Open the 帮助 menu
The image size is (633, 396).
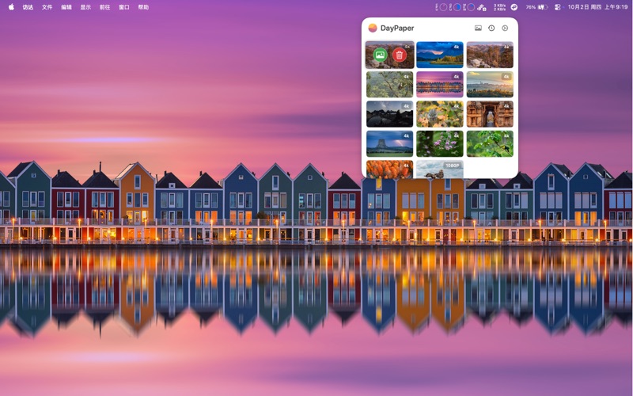tap(143, 6)
